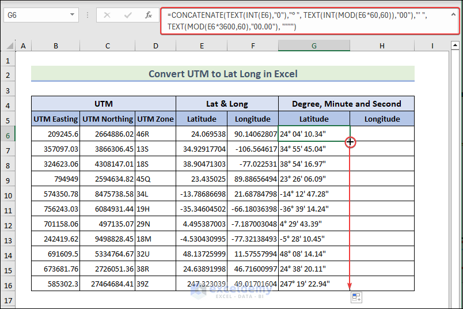Click the 'UTM' merged header cell
The image size is (463, 309).
point(104,104)
